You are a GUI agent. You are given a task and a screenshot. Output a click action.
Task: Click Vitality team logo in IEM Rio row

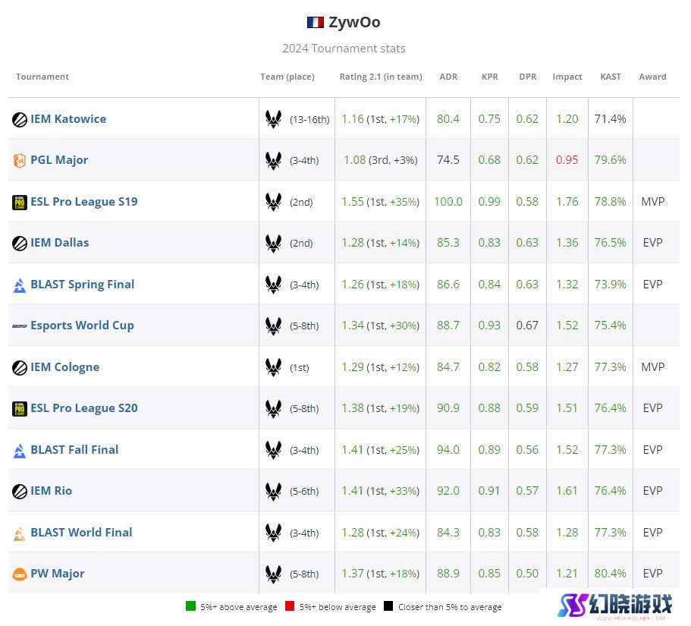coord(273,491)
